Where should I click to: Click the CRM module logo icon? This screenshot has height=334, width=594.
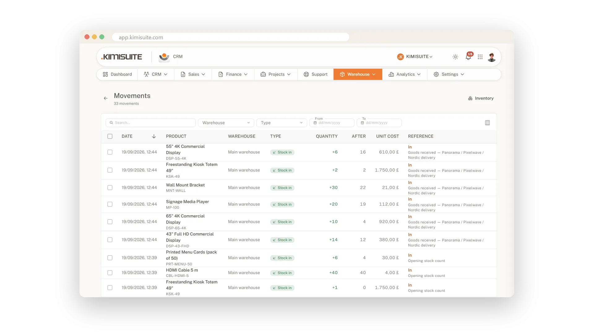(164, 57)
